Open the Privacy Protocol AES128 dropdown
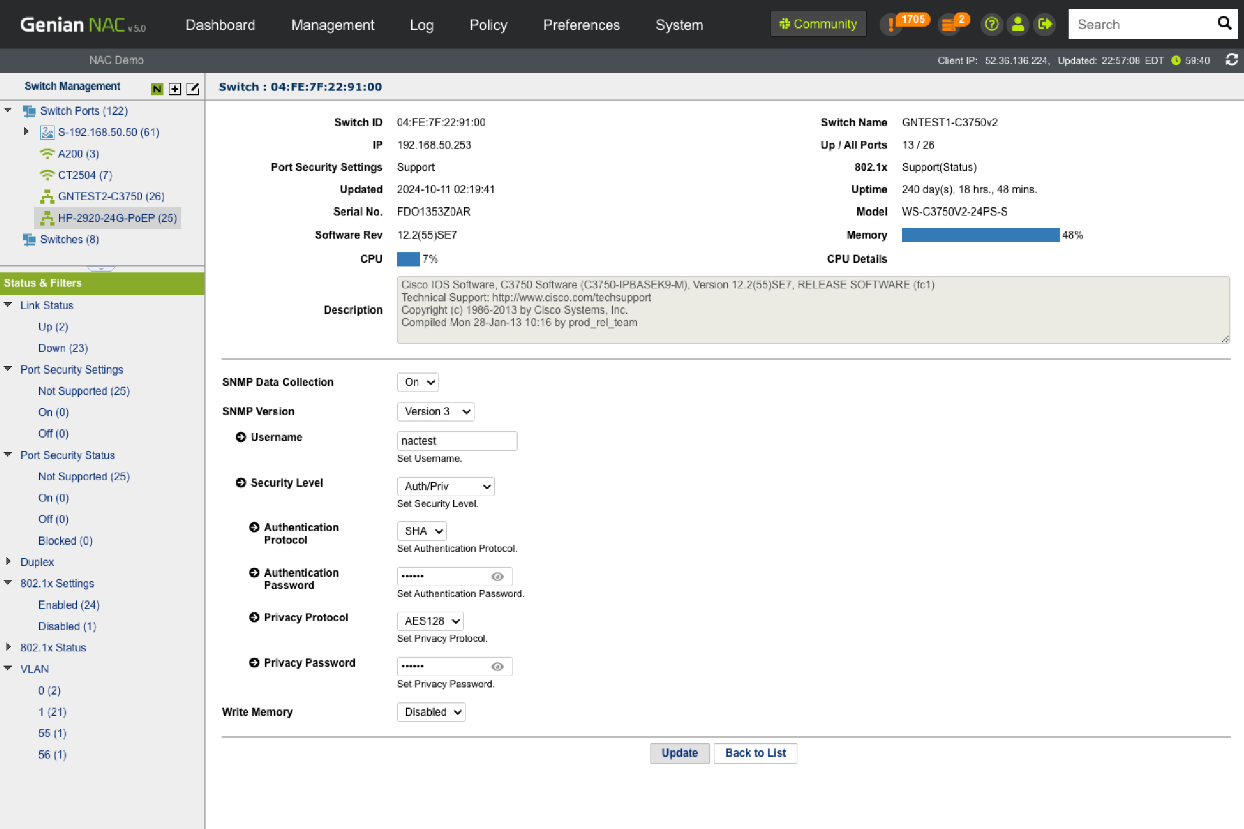The height and width of the screenshot is (829, 1244). tap(430, 621)
